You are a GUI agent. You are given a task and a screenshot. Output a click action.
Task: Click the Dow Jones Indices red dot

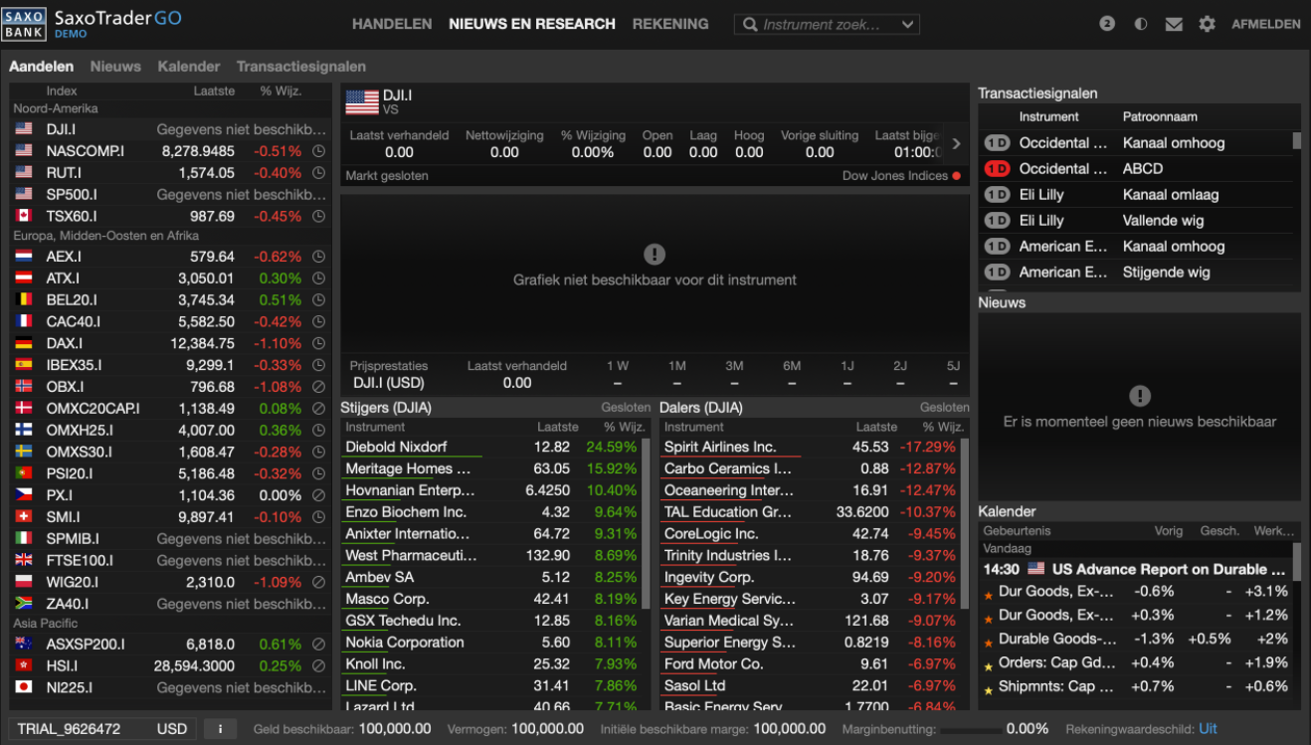(x=957, y=176)
